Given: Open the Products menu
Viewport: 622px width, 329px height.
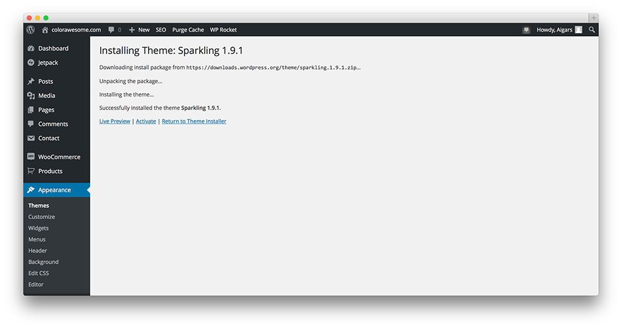Looking at the screenshot, I should pos(50,171).
